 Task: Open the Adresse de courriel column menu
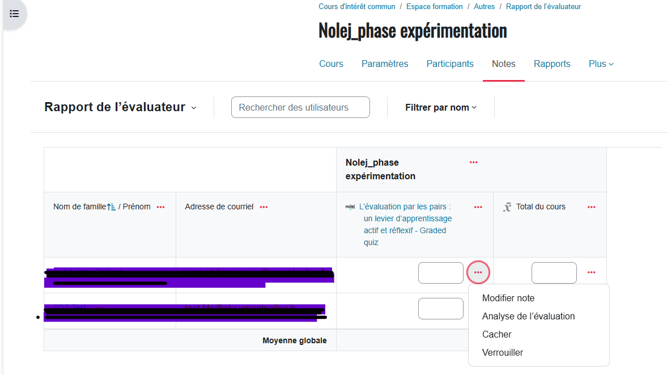point(264,207)
